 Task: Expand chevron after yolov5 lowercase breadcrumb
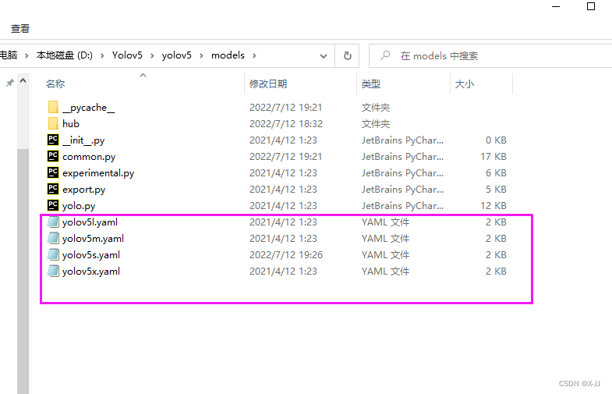pyautogui.click(x=201, y=56)
